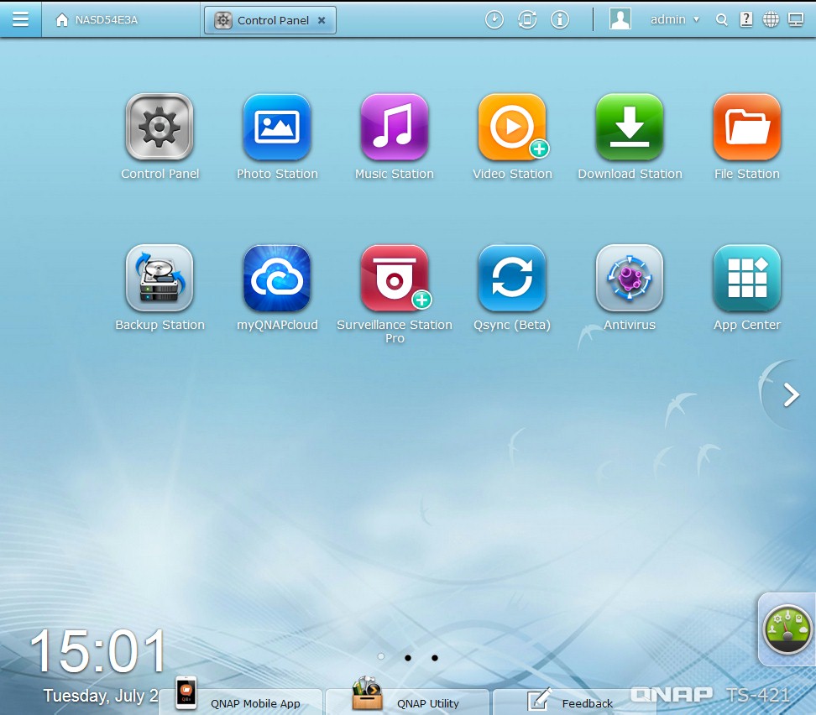Launch Video Station

tap(512, 127)
